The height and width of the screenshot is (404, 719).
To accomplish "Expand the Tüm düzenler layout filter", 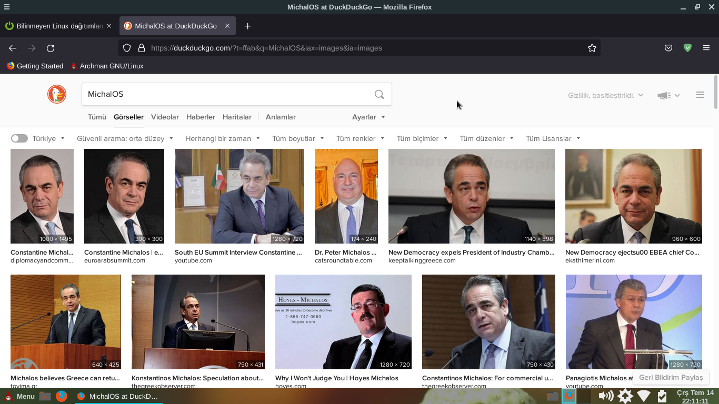I will pos(487,138).
